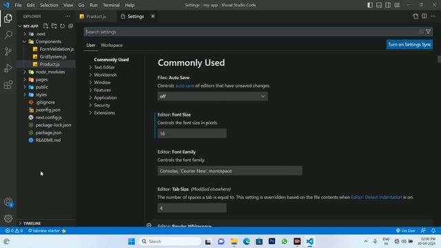Create a new folder in MY-APP

[54, 26]
